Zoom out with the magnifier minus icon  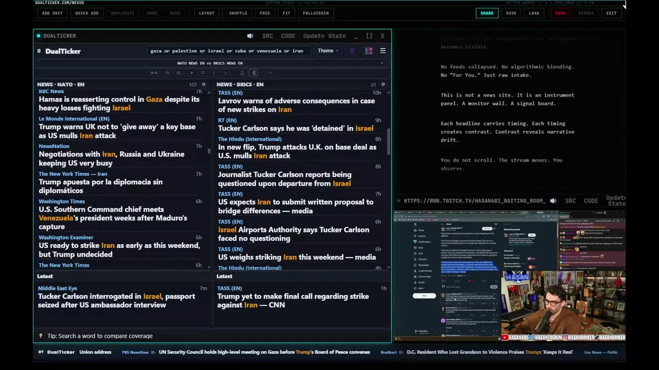point(167,73)
